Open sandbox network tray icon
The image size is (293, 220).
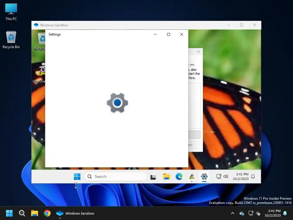pyautogui.click(x=219, y=176)
